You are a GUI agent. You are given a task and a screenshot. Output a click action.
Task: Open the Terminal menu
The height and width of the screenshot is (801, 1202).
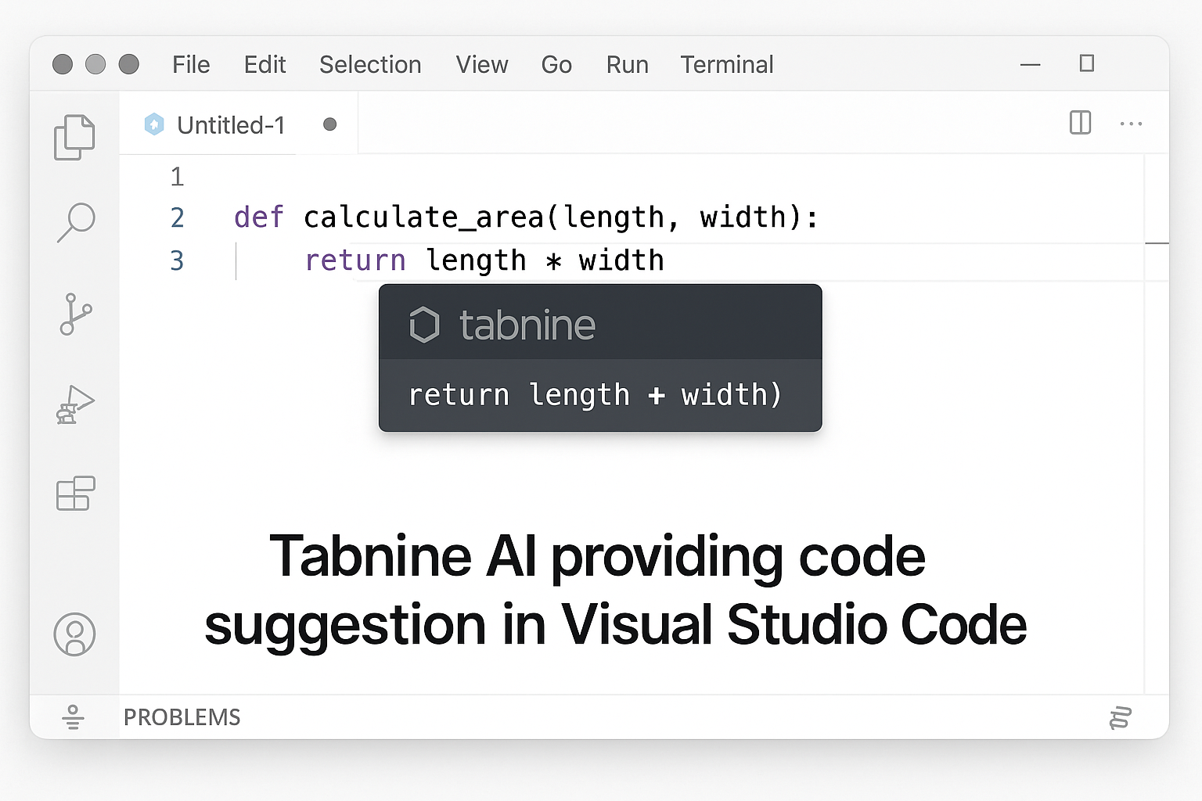click(726, 64)
